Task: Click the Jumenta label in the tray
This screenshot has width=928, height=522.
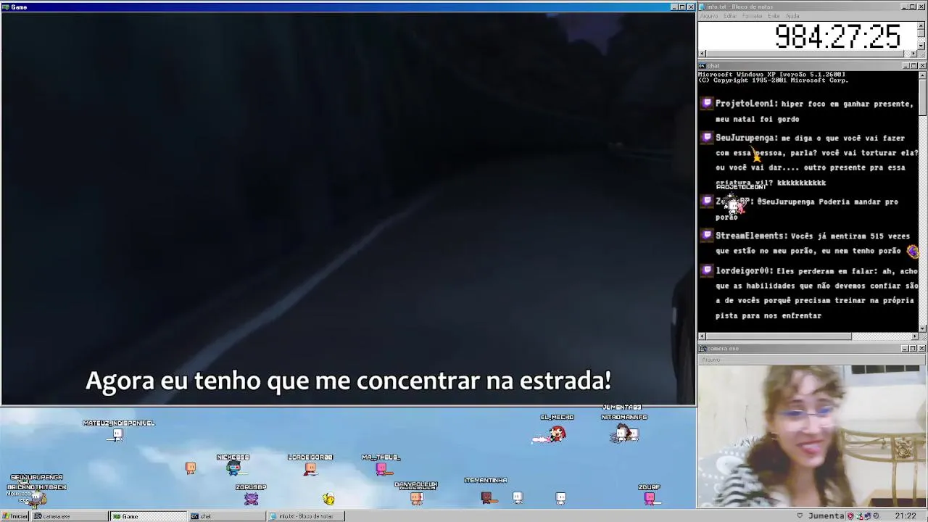Action: [x=826, y=516]
